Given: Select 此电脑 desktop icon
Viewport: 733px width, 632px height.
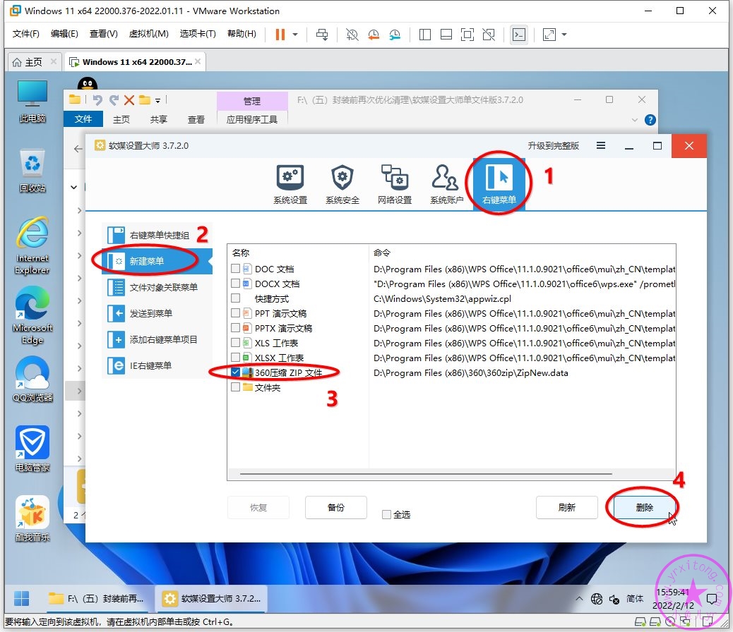Looking at the screenshot, I should tap(32, 101).
